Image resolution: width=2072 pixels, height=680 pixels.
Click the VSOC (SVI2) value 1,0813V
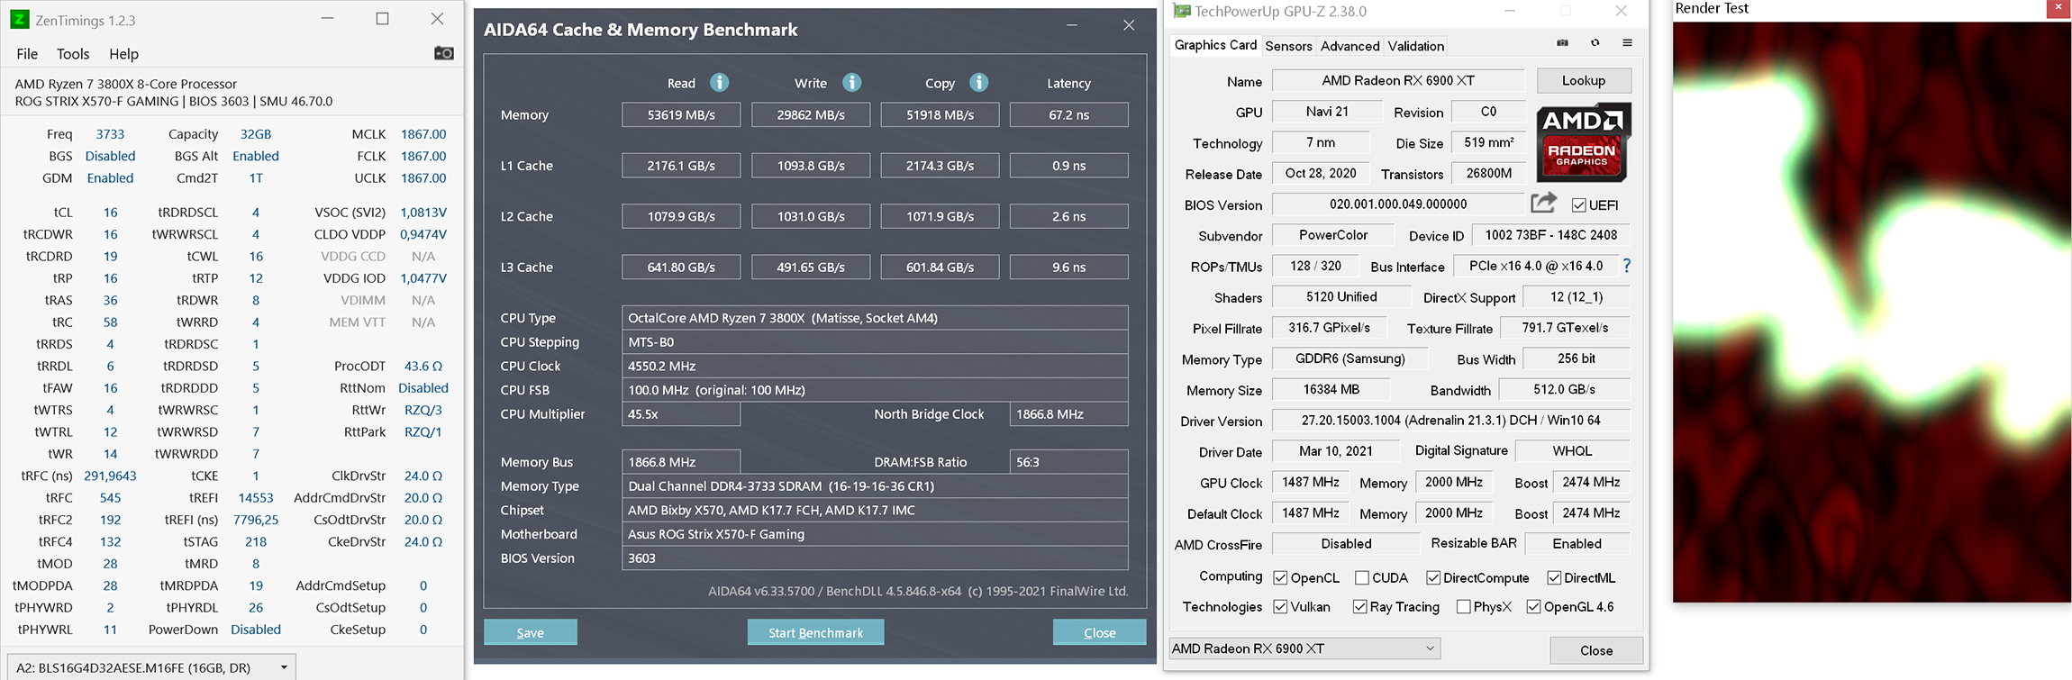tap(423, 213)
